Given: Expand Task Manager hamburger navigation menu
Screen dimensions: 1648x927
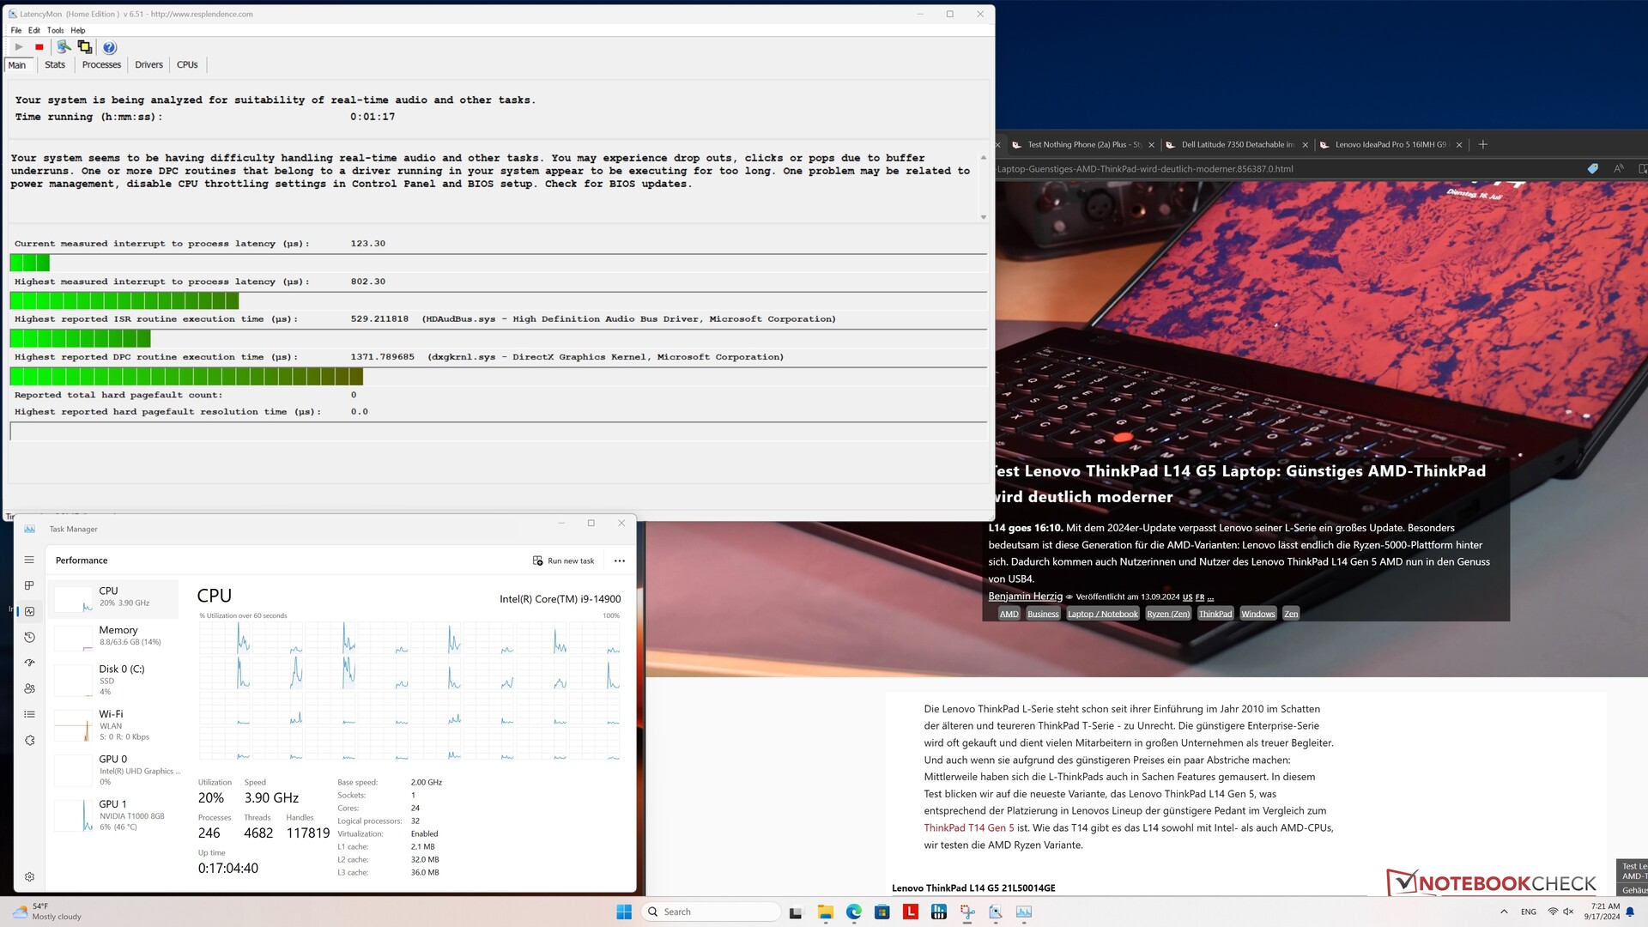Looking at the screenshot, I should [29, 560].
